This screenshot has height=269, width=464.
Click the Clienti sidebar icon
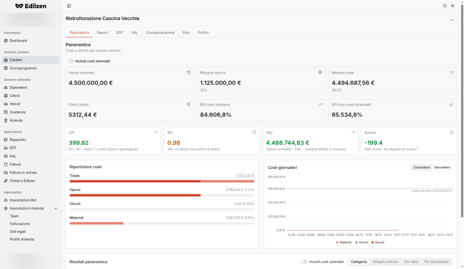6,96
